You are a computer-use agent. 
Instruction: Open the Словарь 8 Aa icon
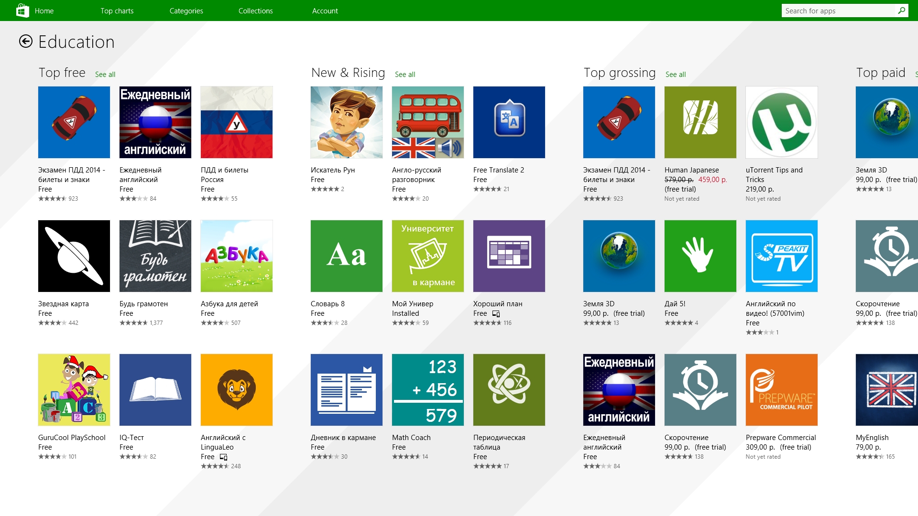coord(347,256)
